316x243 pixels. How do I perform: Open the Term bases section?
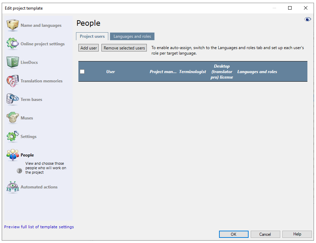[13, 99]
